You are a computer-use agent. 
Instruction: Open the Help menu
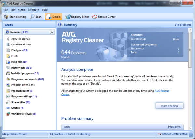(x=45, y=10)
